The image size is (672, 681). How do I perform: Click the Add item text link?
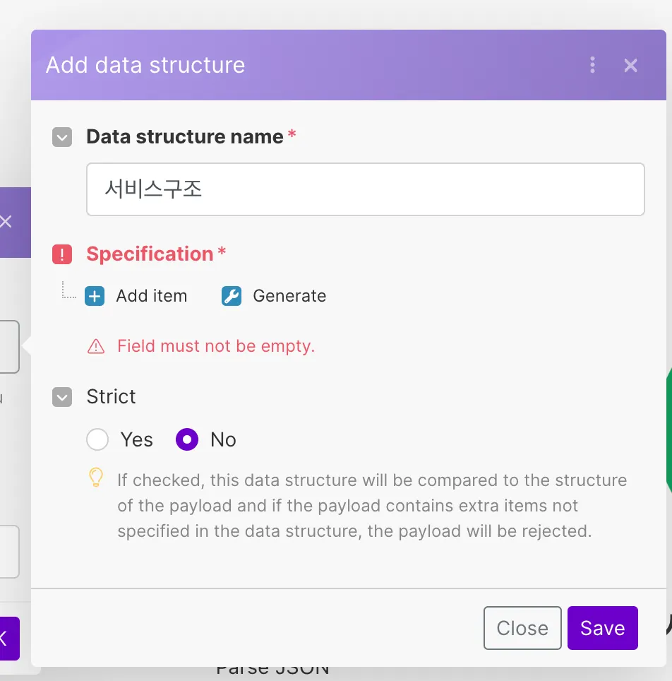(152, 296)
